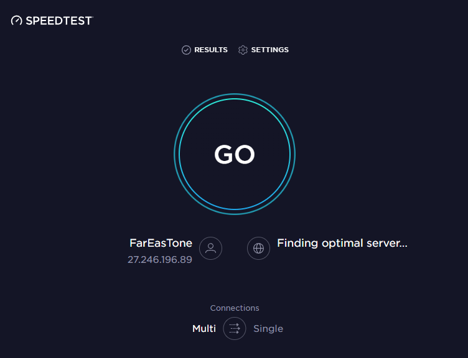Click the Connections heading label
Screen dimensions: 468x358
point(235,308)
